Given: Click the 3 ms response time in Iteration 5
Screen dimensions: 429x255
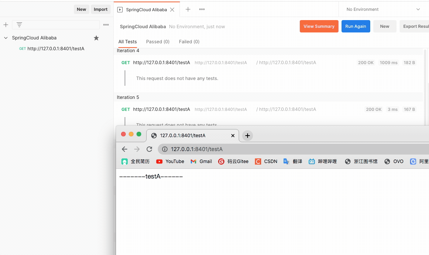Looking at the screenshot, I should tap(393, 109).
